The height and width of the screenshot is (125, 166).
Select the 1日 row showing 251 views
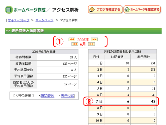tap(122, 63)
